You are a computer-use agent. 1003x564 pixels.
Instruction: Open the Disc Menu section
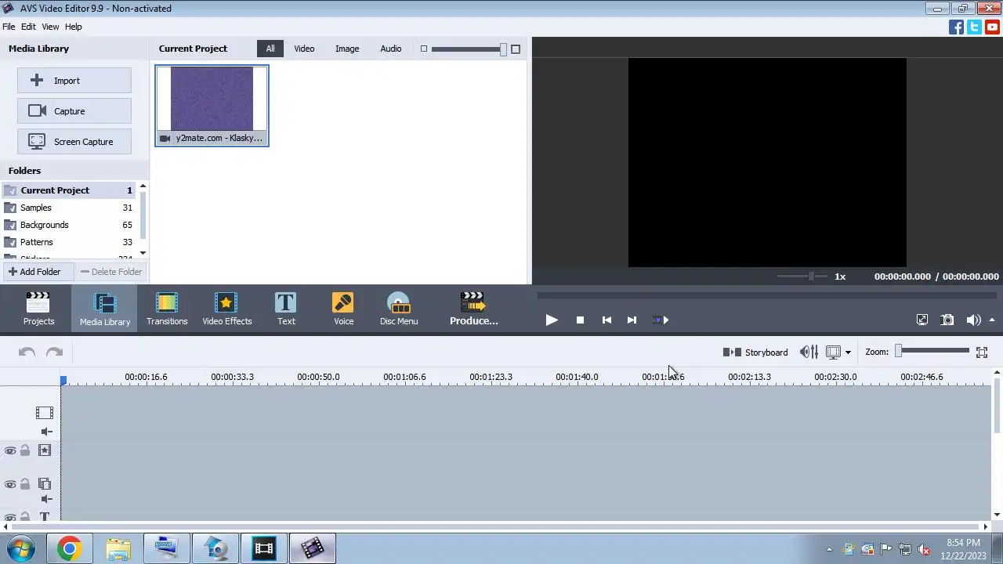[399, 308]
